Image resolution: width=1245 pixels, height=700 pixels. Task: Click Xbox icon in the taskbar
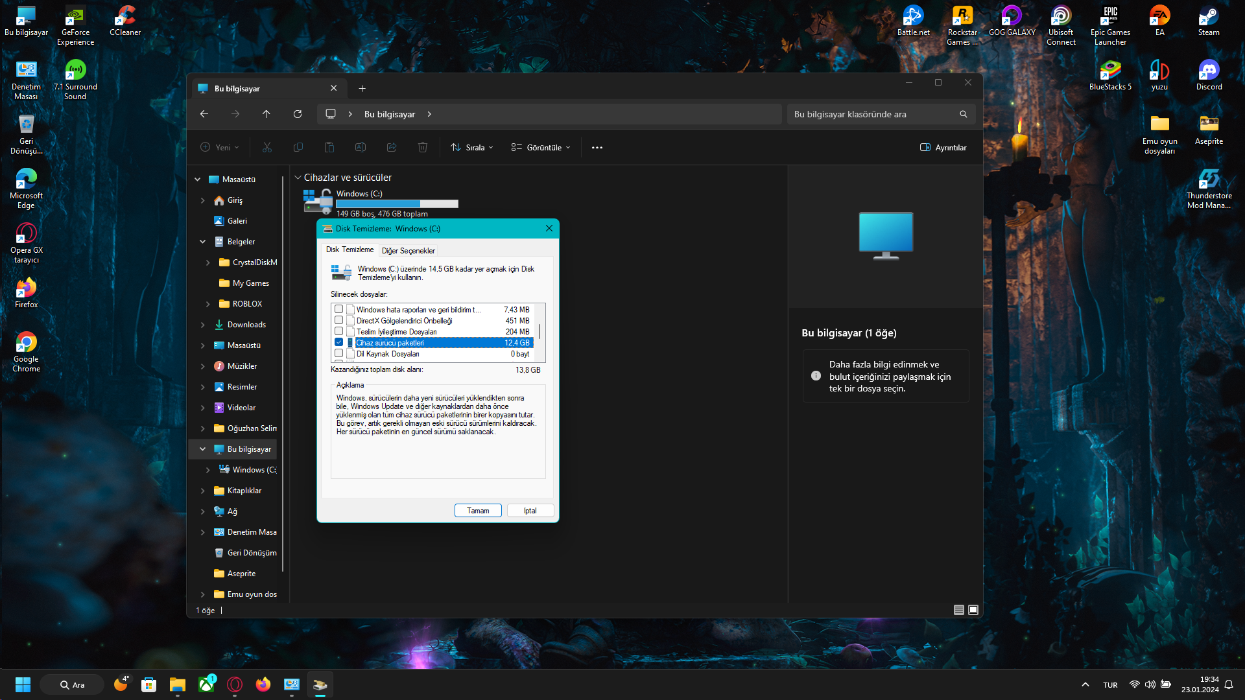206,684
